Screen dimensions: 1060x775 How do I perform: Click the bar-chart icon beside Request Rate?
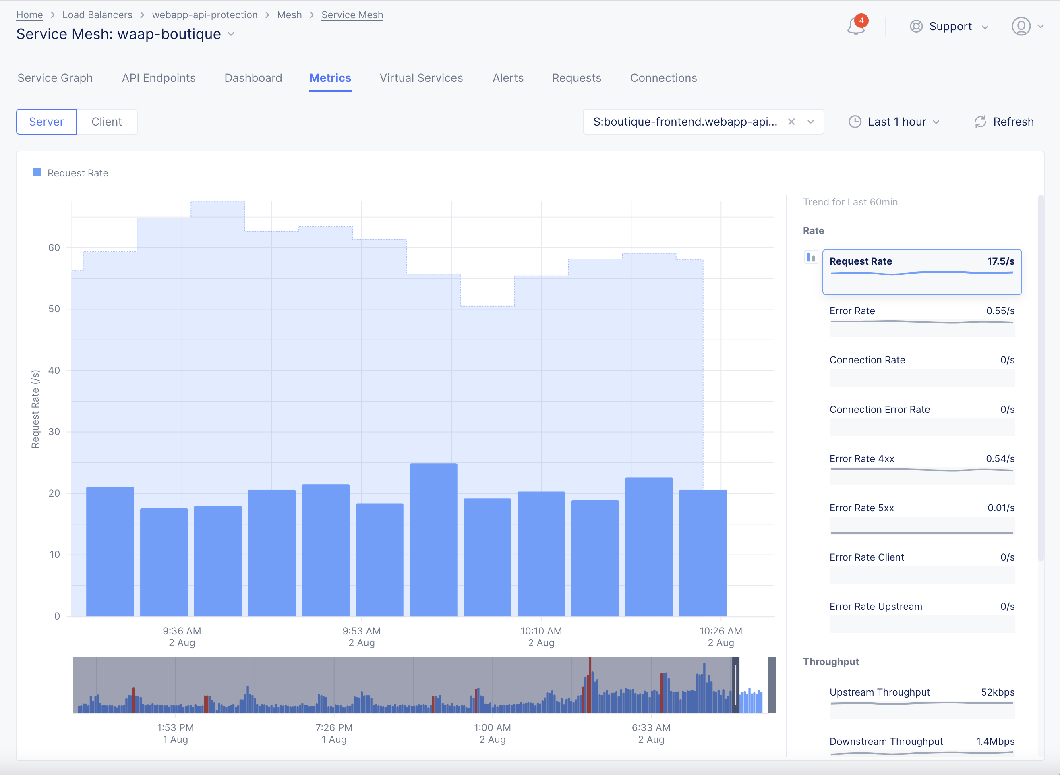point(810,257)
